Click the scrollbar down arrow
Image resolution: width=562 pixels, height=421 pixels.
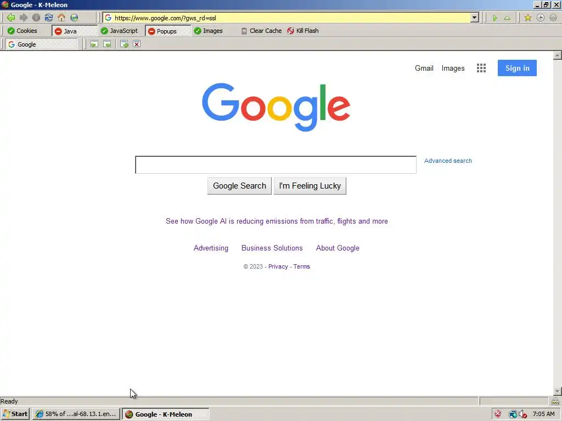(558, 391)
